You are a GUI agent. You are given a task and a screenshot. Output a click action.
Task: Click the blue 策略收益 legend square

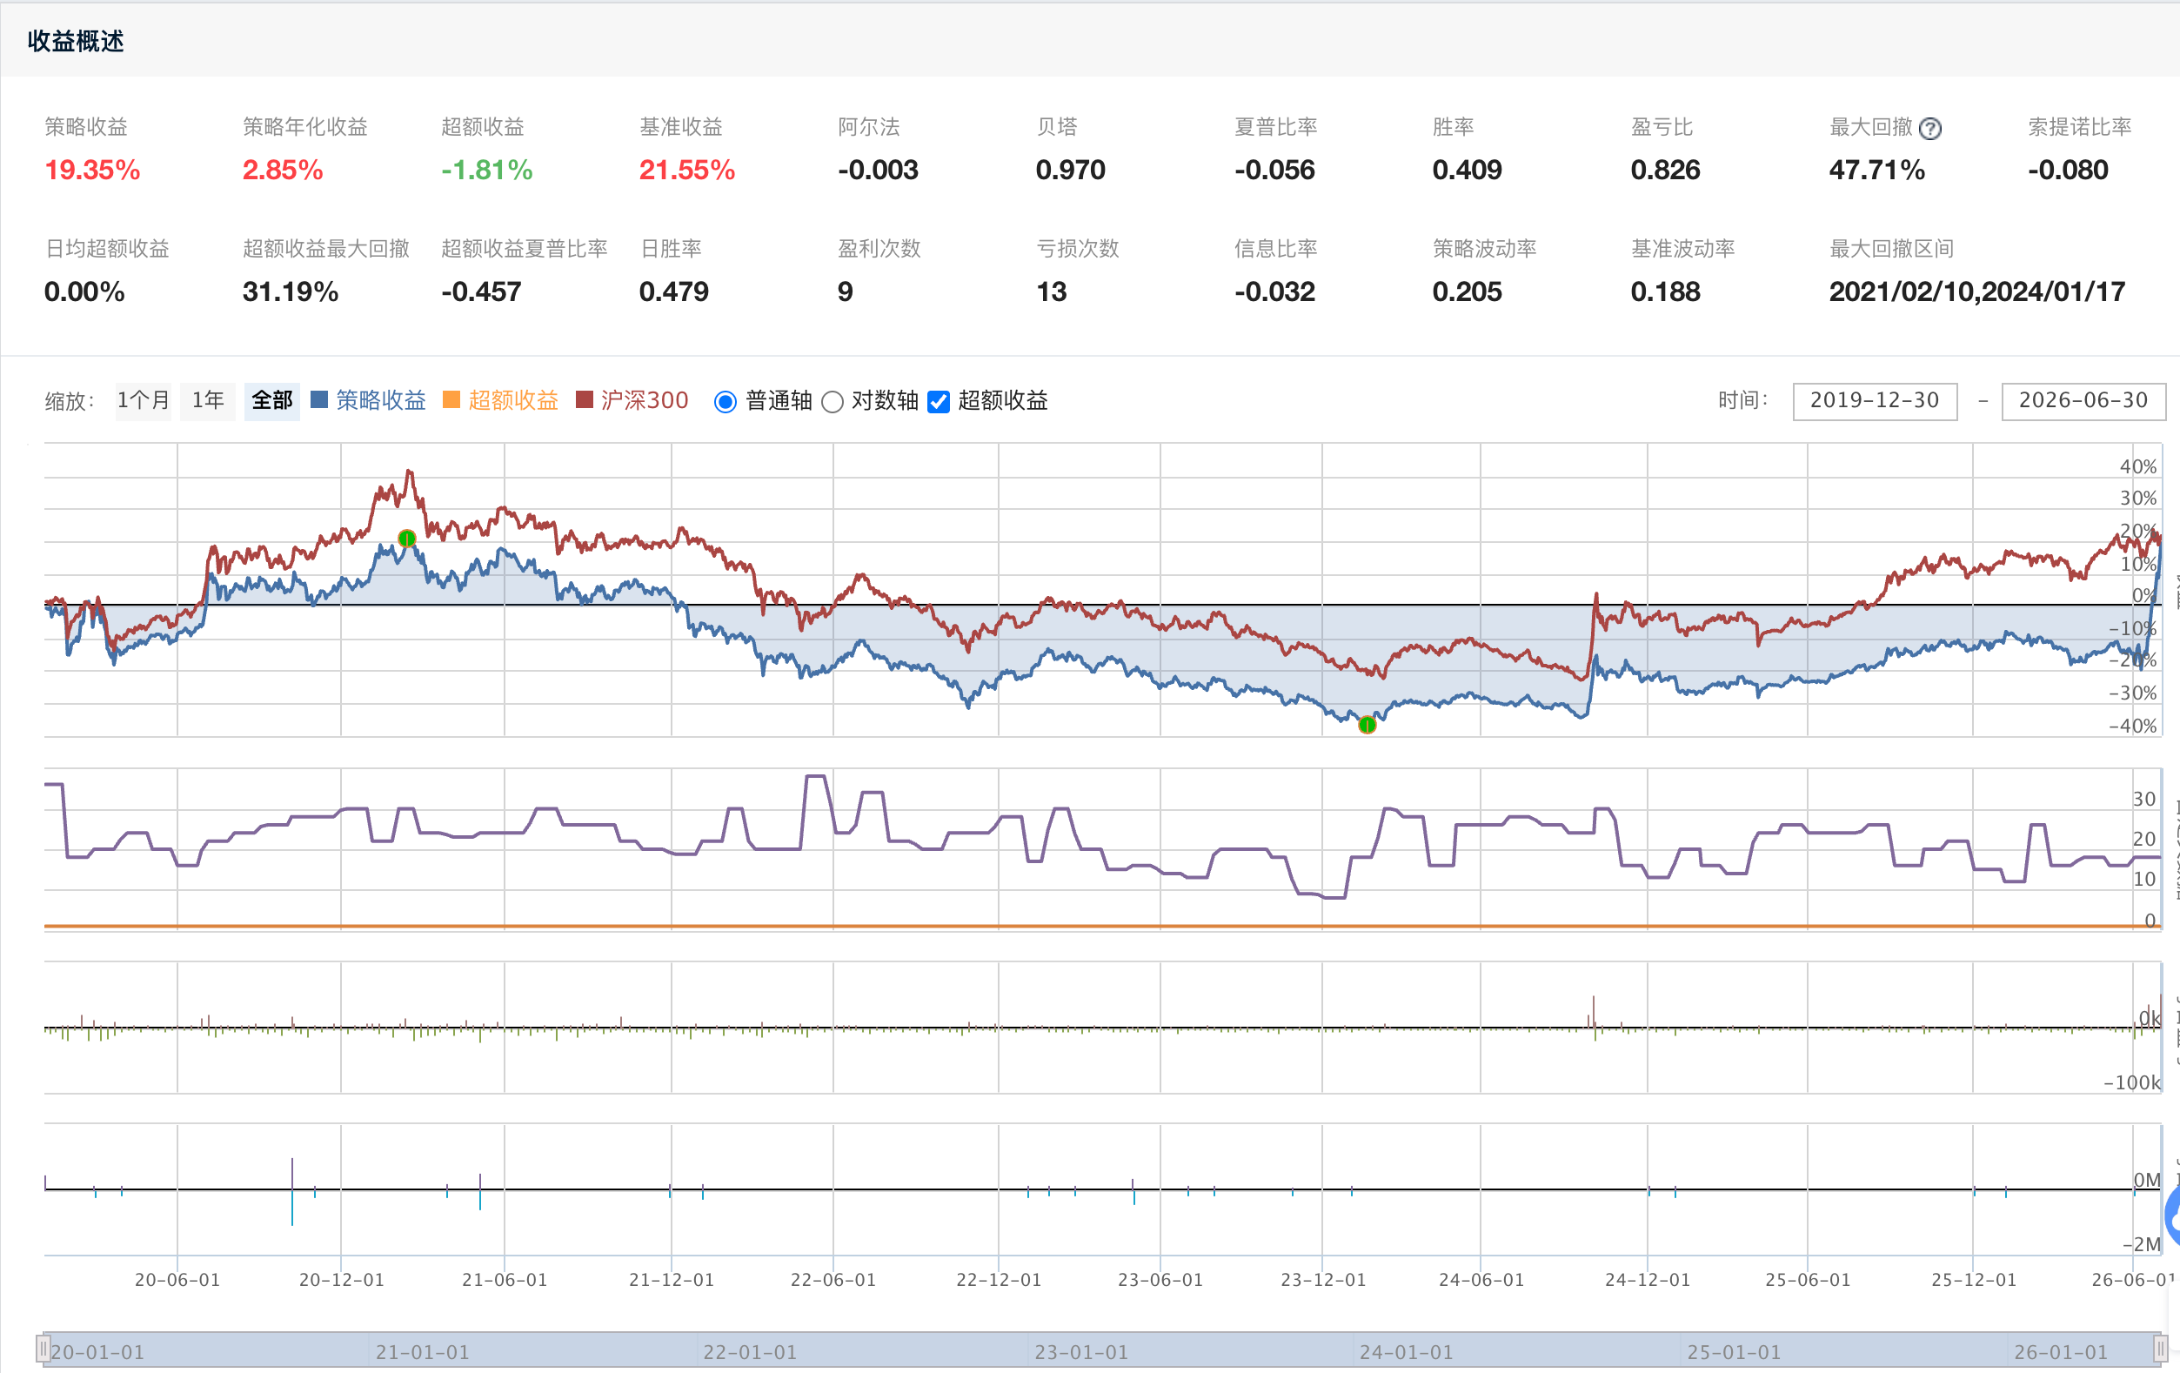(x=318, y=399)
